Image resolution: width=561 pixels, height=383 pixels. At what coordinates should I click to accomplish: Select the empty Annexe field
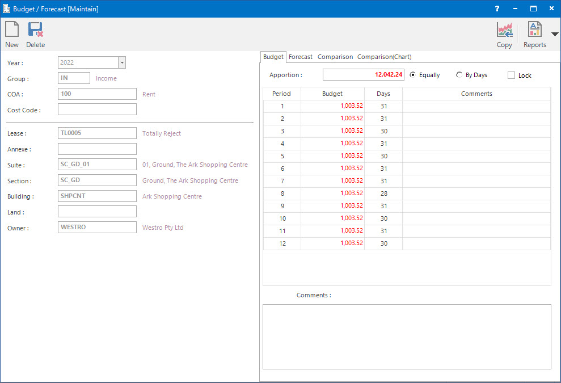pyautogui.click(x=96, y=149)
